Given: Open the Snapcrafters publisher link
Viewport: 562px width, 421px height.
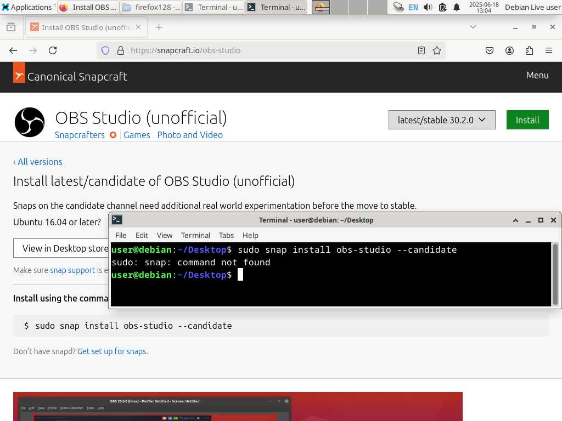Looking at the screenshot, I should point(80,135).
